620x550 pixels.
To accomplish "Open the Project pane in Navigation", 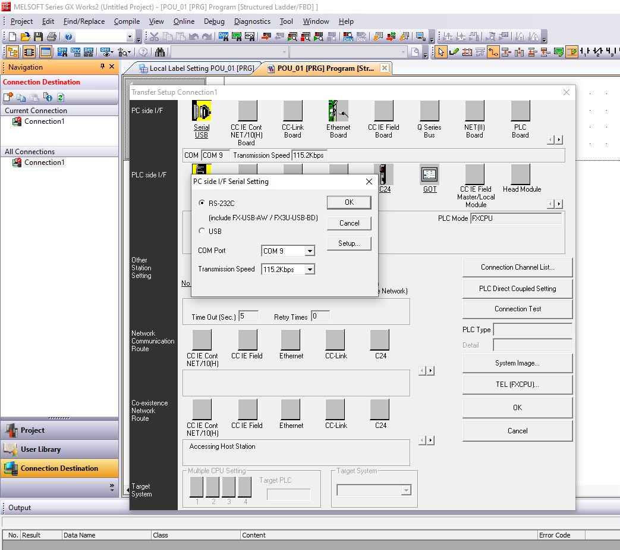I will coord(59,430).
